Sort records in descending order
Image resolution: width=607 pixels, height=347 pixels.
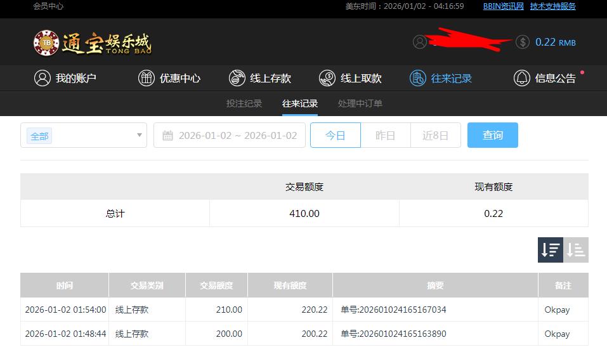(550, 250)
